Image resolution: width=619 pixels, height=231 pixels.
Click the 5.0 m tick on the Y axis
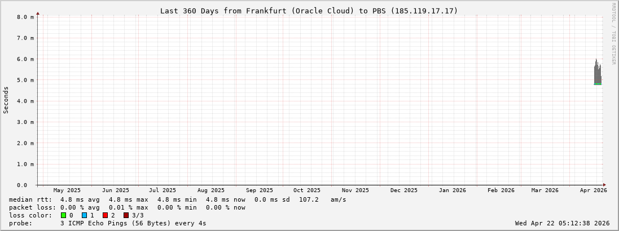click(26, 80)
